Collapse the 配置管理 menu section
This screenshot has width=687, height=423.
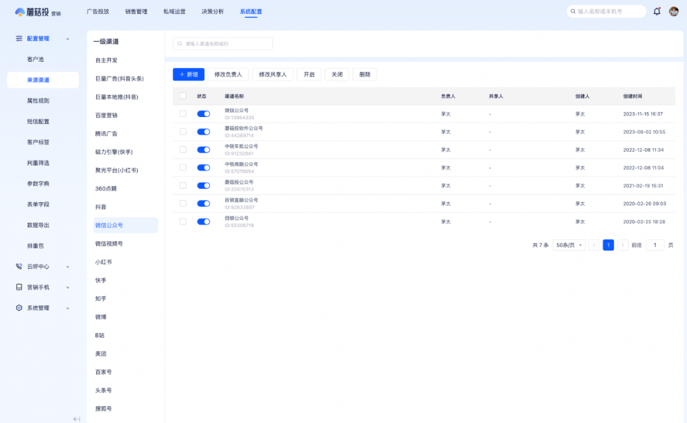tap(67, 39)
